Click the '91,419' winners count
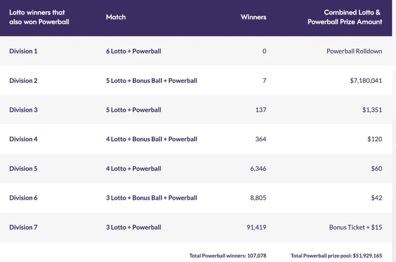This screenshot has height=262, width=396. click(256, 227)
